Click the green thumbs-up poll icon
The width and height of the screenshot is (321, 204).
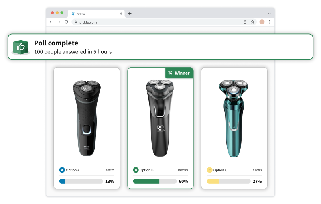[21, 47]
